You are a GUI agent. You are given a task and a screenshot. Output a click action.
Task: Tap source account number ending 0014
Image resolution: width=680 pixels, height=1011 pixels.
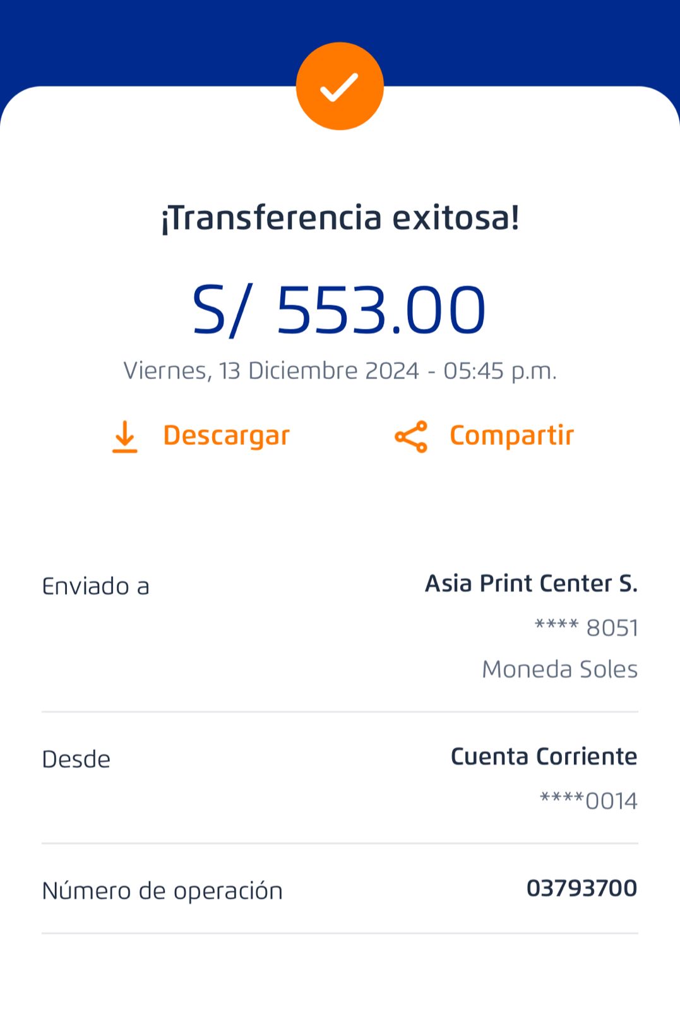click(x=588, y=801)
